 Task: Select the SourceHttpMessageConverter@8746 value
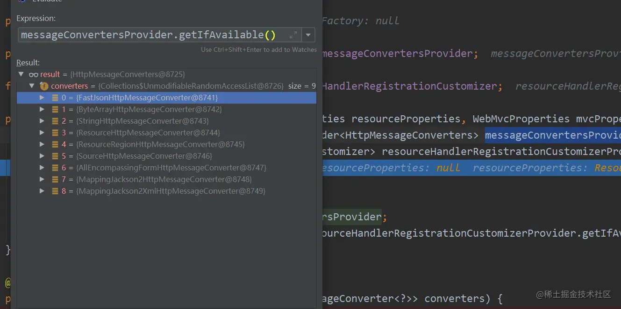click(x=144, y=156)
